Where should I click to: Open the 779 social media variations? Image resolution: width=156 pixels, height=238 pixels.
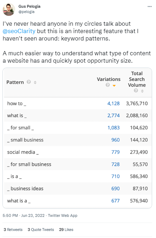click(115, 152)
